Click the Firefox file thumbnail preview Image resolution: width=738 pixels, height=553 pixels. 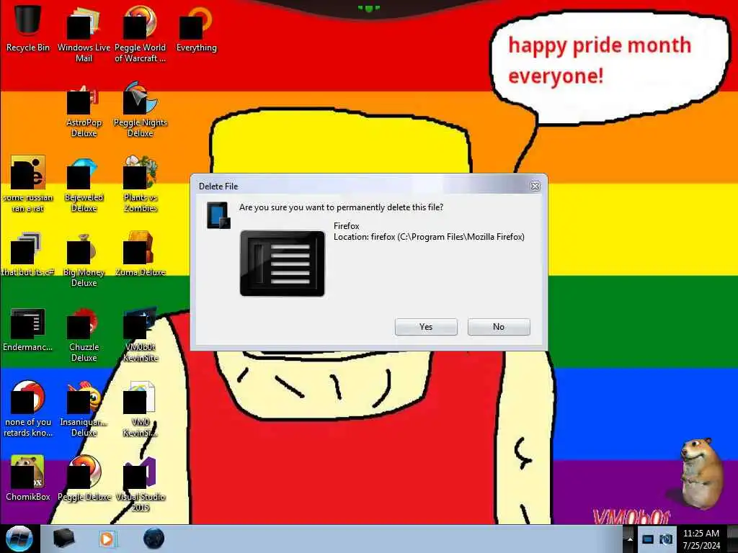[283, 264]
